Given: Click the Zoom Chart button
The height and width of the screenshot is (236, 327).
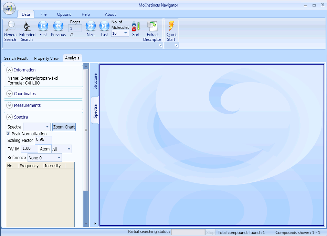Looking at the screenshot, I should tap(64, 127).
